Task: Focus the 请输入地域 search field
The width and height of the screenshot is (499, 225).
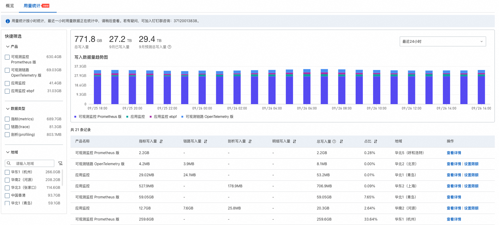Action: point(29,163)
